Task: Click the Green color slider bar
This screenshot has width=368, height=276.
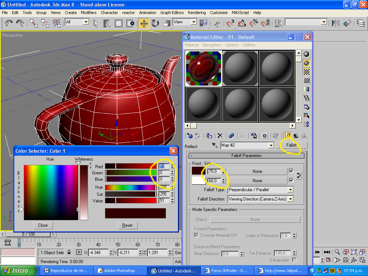Action: coord(131,172)
